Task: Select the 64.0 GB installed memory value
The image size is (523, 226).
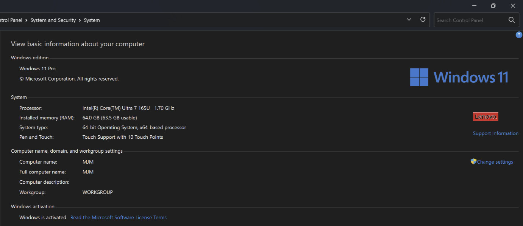Action: (x=110, y=118)
